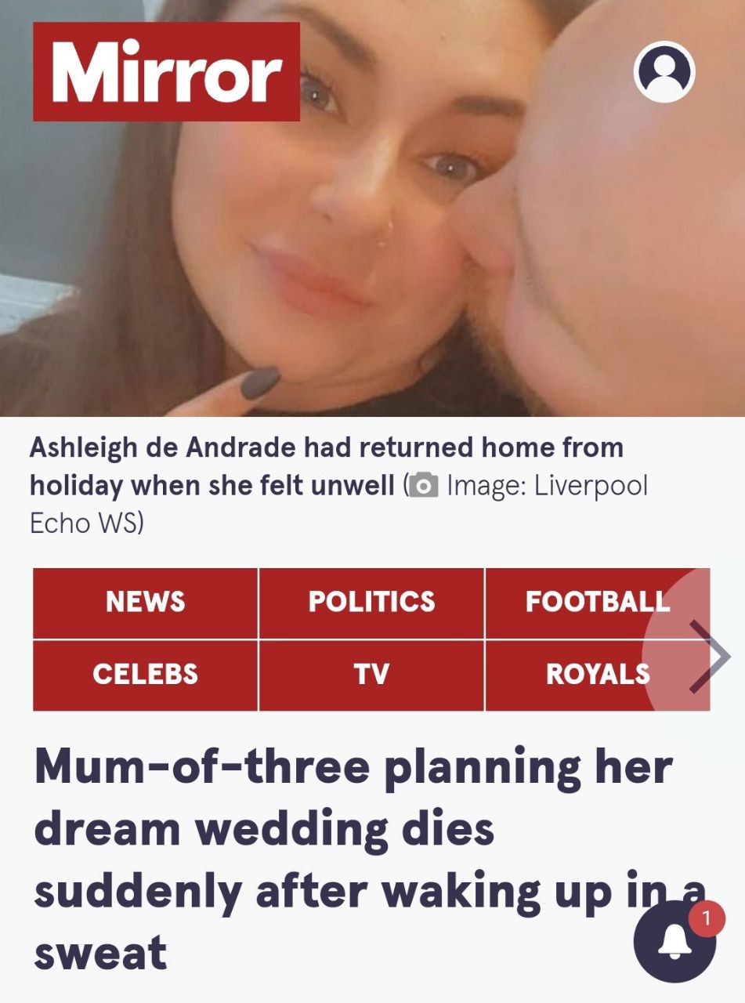Switch to the TV section

click(x=371, y=675)
